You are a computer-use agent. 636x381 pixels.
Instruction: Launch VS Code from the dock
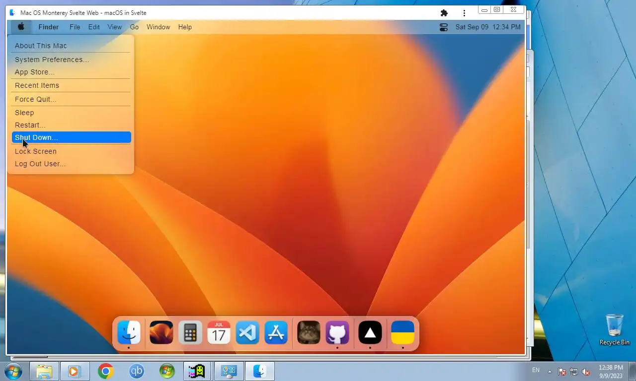tap(247, 332)
